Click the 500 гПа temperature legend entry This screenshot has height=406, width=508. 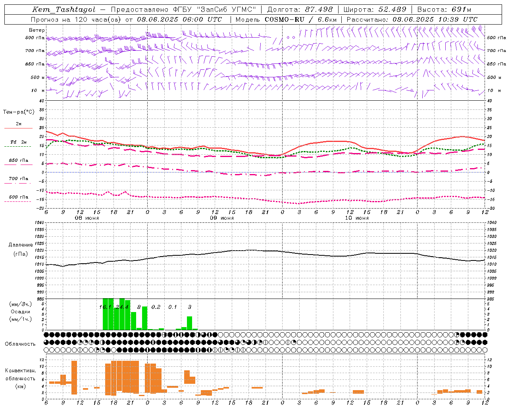pyautogui.click(x=19, y=197)
